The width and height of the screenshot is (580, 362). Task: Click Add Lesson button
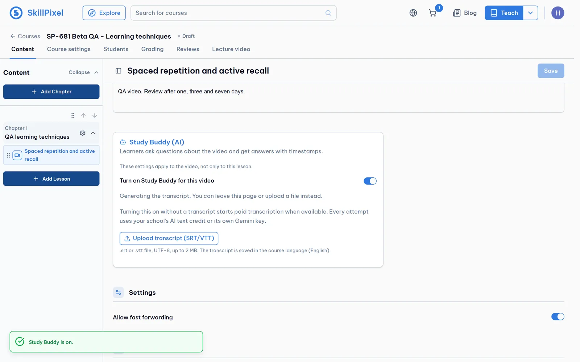[51, 179]
